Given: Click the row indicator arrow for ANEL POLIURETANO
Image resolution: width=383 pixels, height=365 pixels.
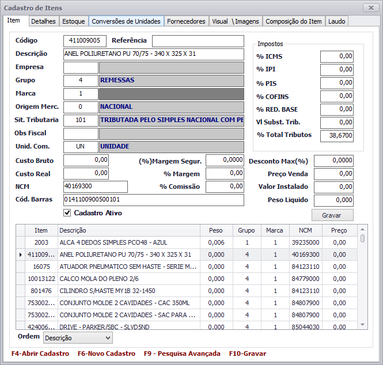Looking at the screenshot, I should [x=21, y=254].
